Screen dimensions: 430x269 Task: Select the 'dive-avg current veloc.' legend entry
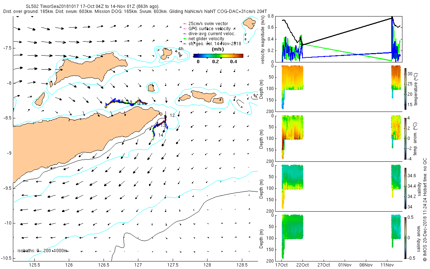[x=209, y=34]
